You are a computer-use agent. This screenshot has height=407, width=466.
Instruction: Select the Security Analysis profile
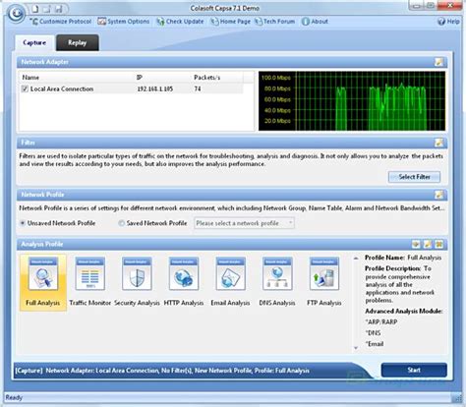[137, 282]
